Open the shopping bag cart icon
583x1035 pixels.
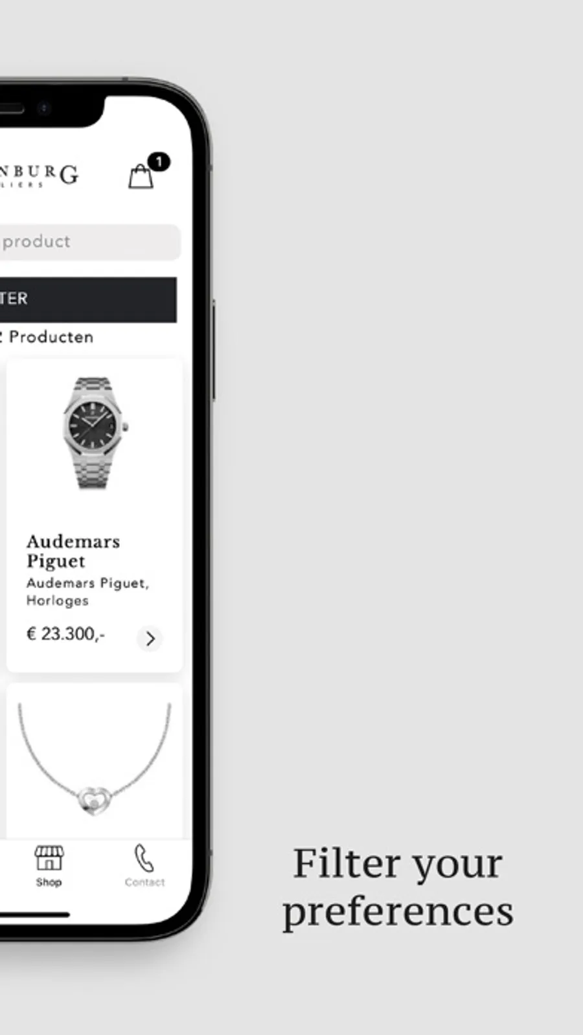click(141, 176)
